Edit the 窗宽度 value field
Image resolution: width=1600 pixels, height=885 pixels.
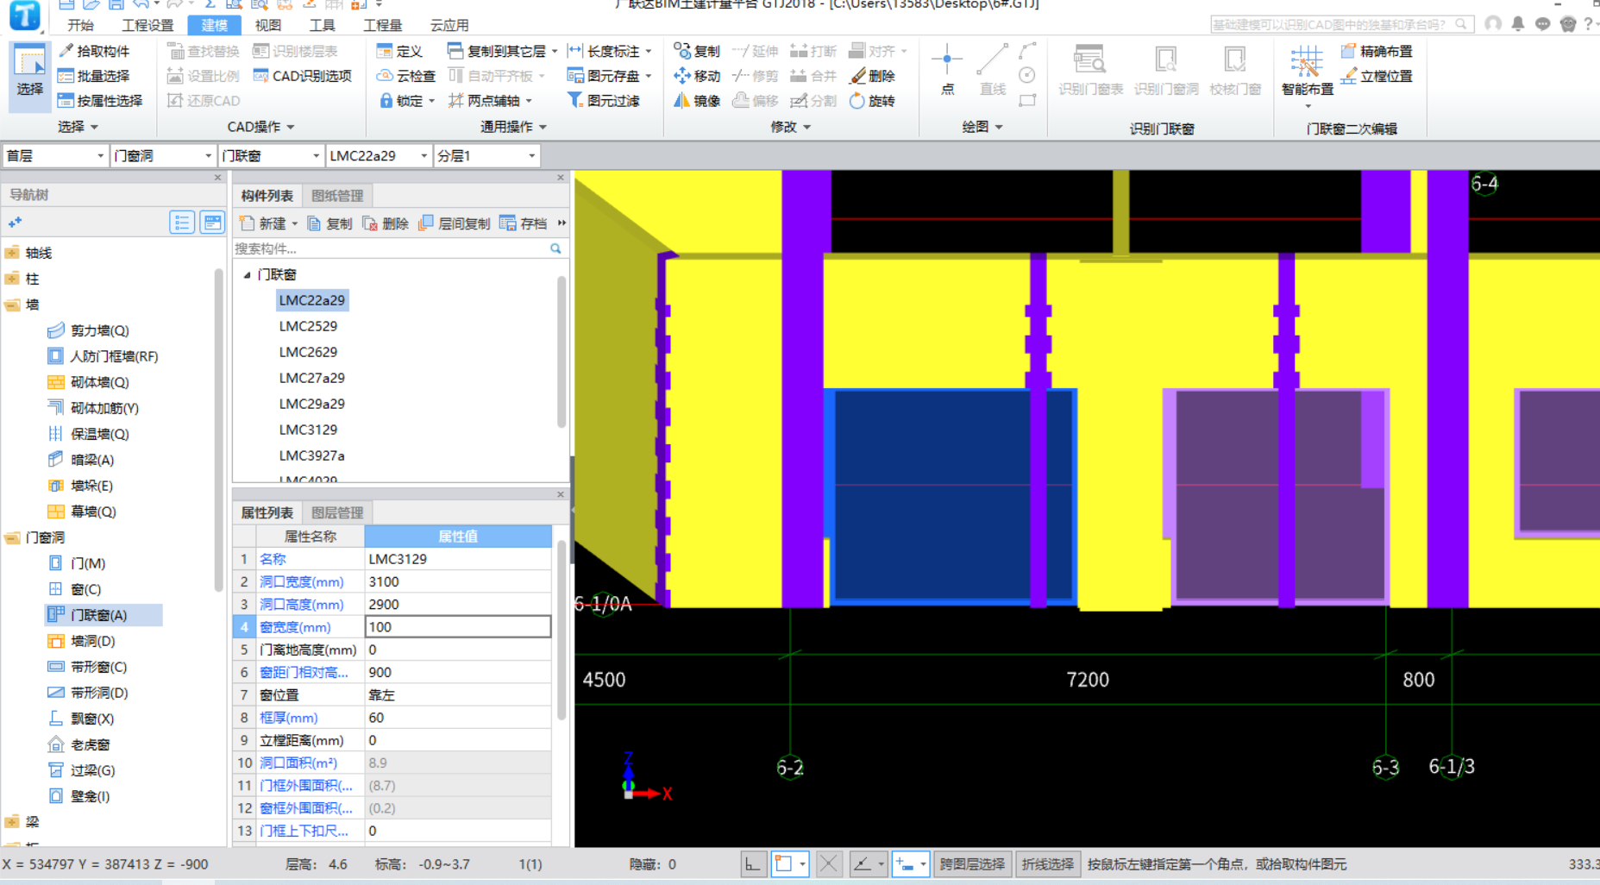tap(458, 627)
